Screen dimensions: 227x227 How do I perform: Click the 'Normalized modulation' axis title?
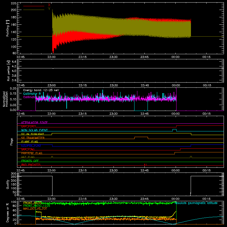[5, 99]
